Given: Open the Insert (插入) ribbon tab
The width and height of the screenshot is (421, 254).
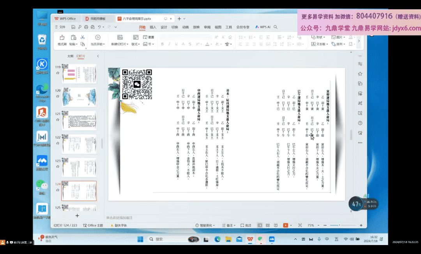Looking at the screenshot, I should coord(153,27).
